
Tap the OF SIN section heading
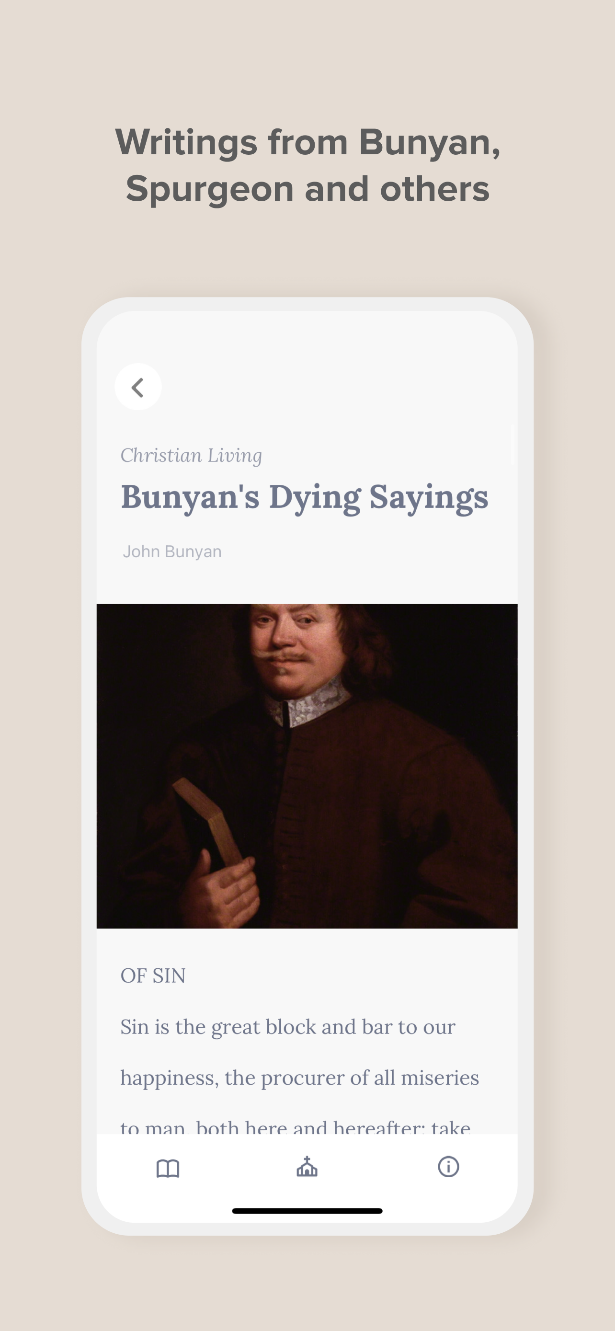tap(153, 975)
